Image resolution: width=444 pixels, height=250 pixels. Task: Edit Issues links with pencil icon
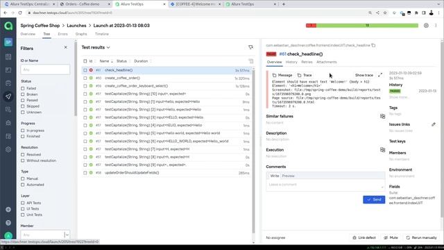pyautogui.click(x=434, y=124)
